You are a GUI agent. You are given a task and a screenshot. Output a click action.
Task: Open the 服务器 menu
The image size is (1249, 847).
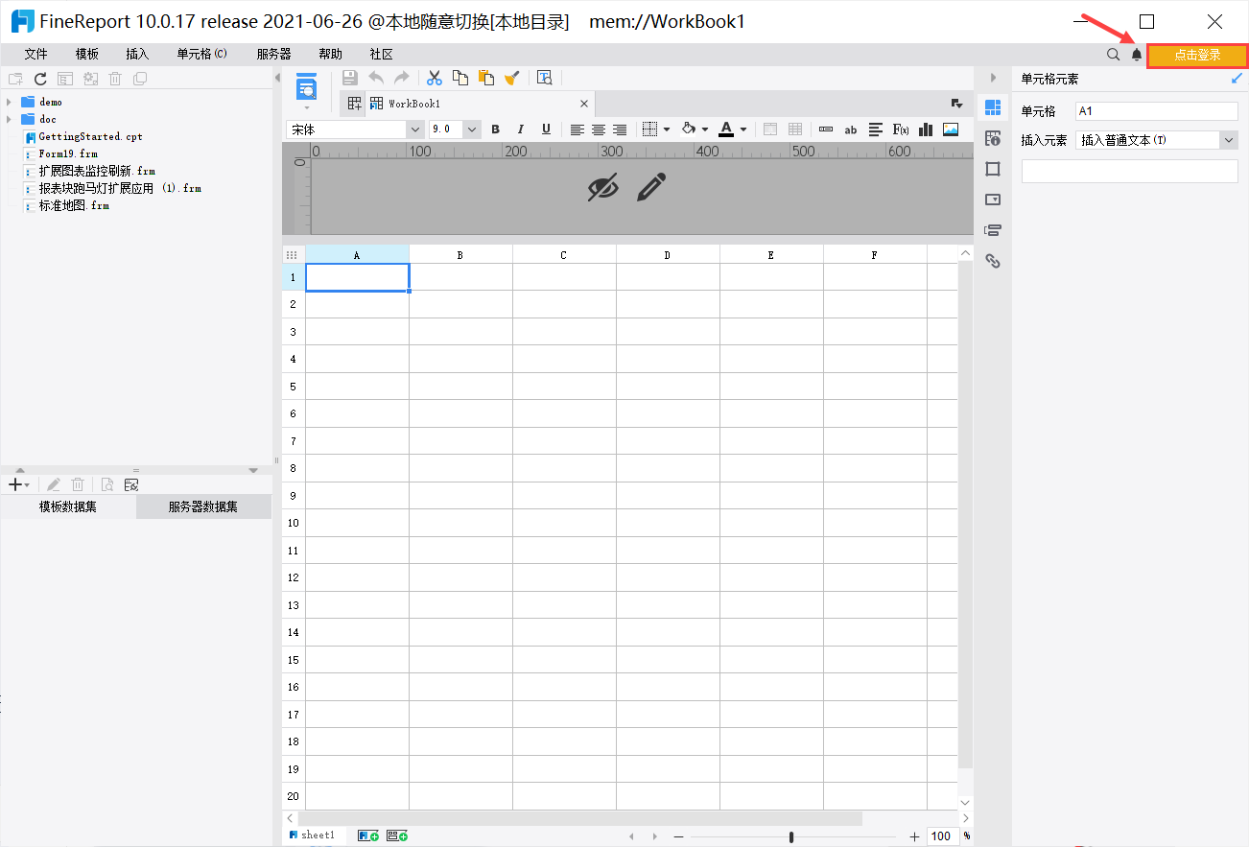[x=274, y=55]
